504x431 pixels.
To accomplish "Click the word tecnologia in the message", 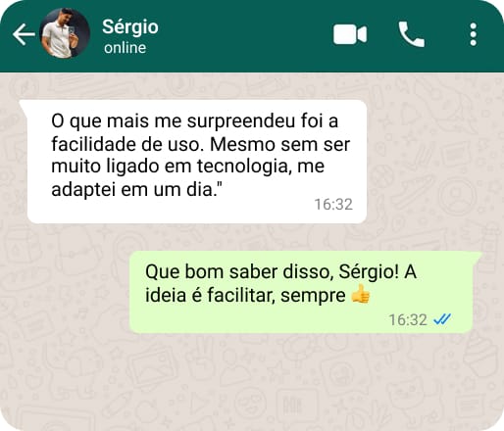I will tap(244, 167).
